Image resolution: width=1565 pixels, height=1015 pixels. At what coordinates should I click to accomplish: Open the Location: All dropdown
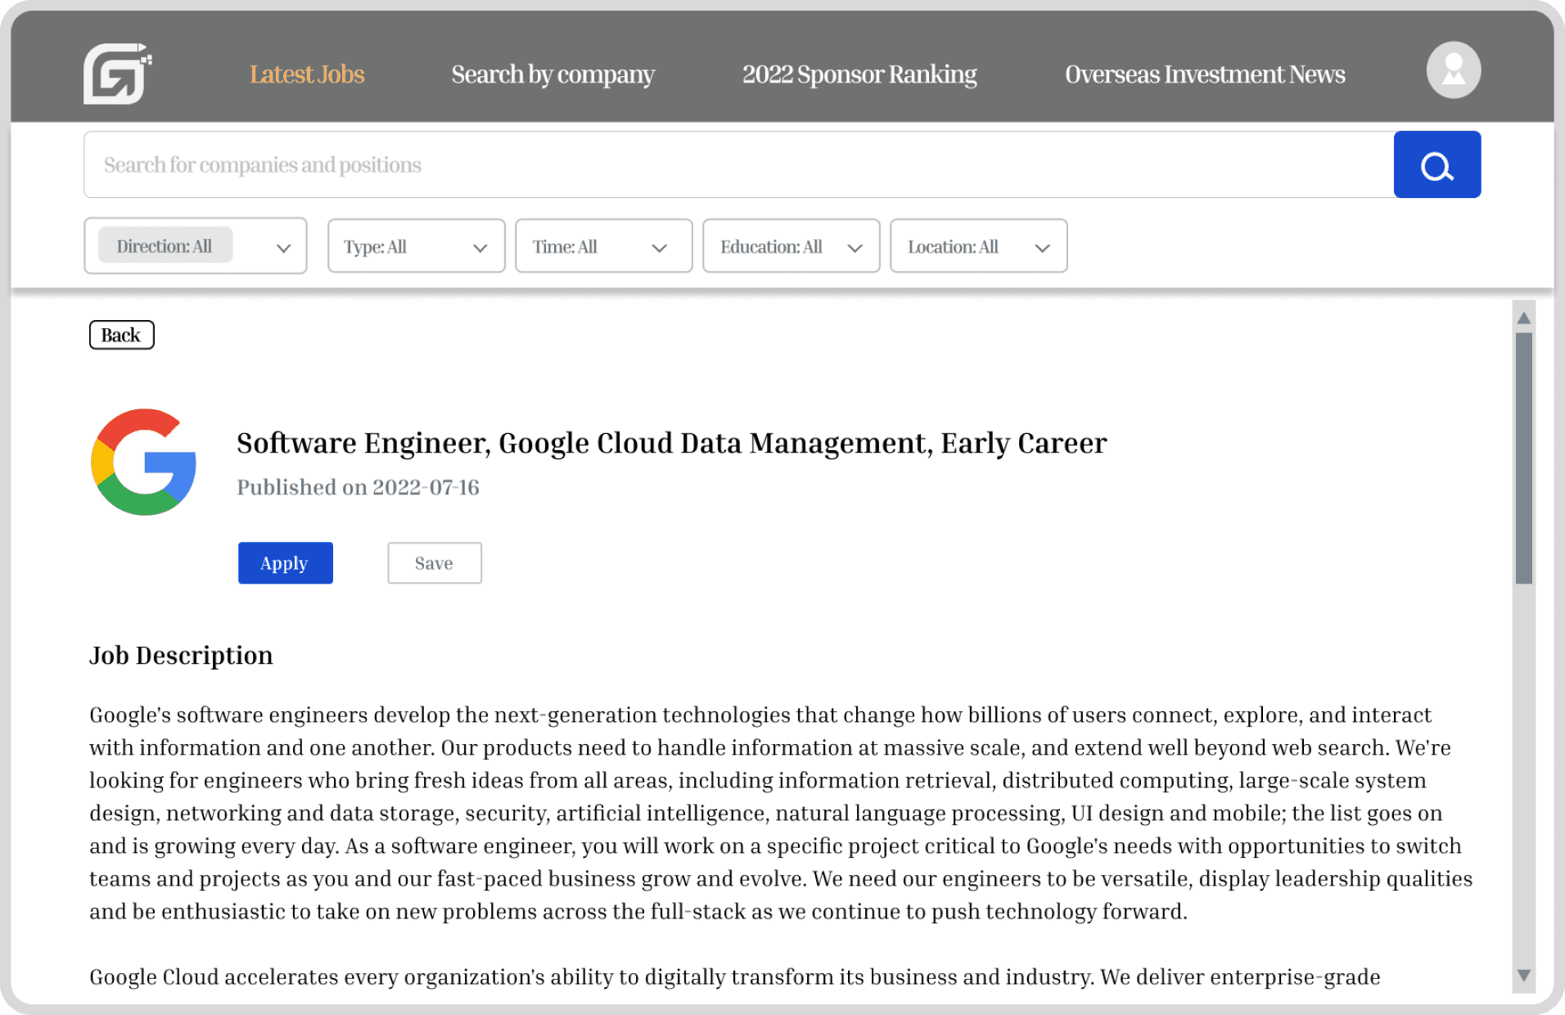pyautogui.click(x=978, y=246)
